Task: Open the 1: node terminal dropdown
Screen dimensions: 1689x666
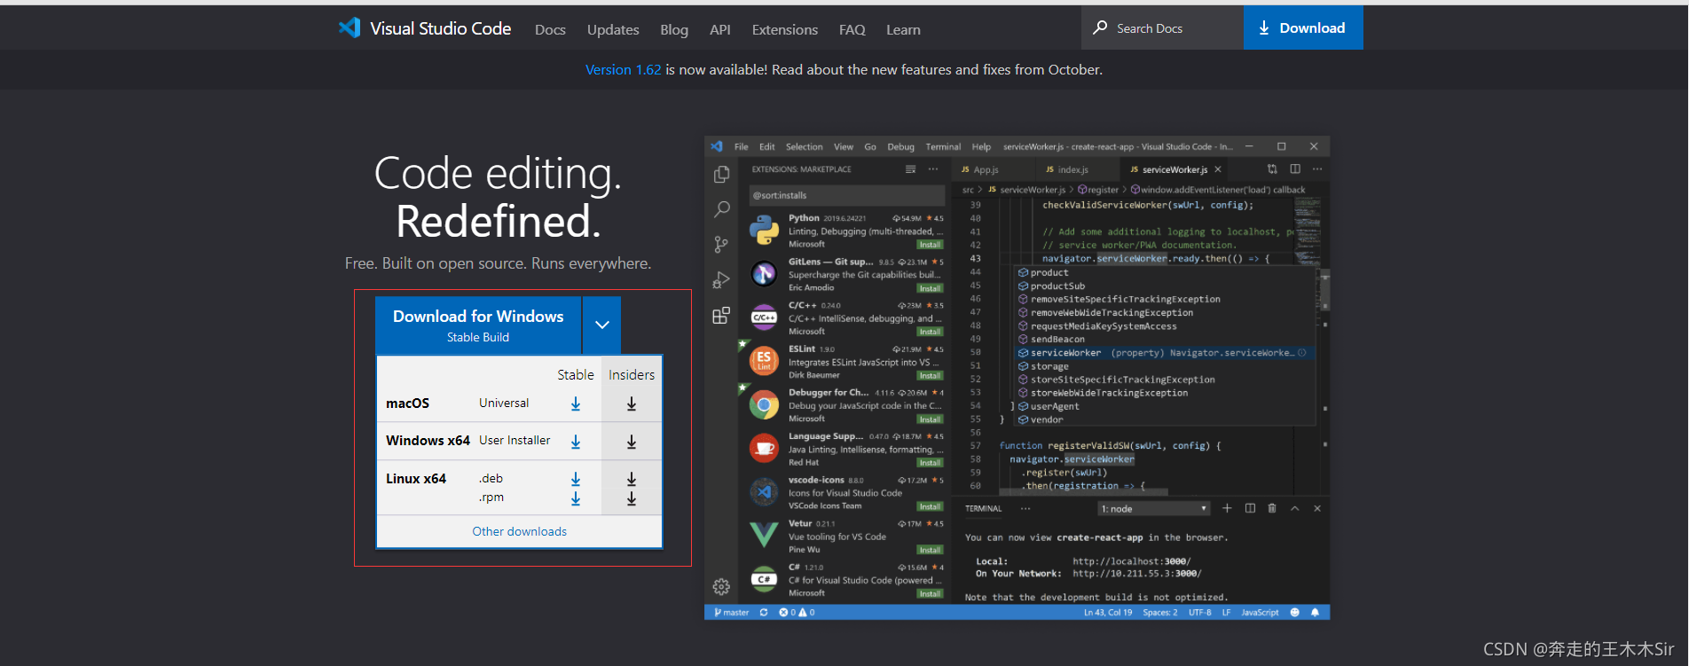Action: pos(1154,508)
